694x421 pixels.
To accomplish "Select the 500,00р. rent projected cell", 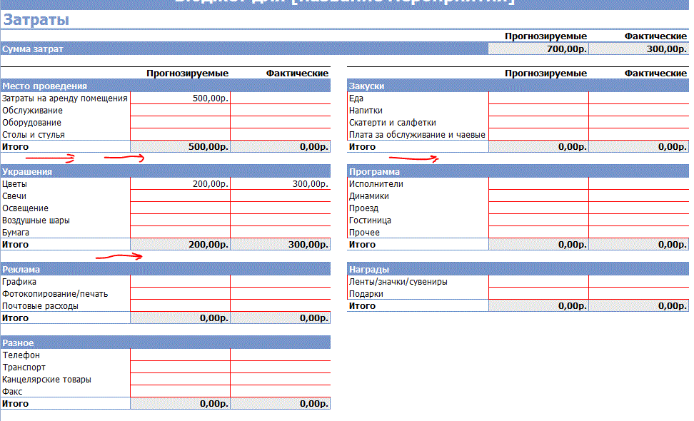I will pos(180,98).
